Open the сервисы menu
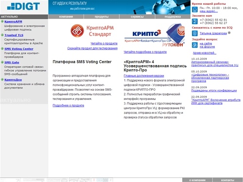Image resolution: width=243 pixels, height=182 pixels. [137, 17]
